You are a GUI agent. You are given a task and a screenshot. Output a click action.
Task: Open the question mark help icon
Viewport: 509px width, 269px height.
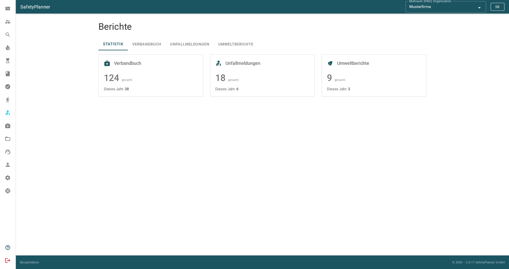[7, 248]
